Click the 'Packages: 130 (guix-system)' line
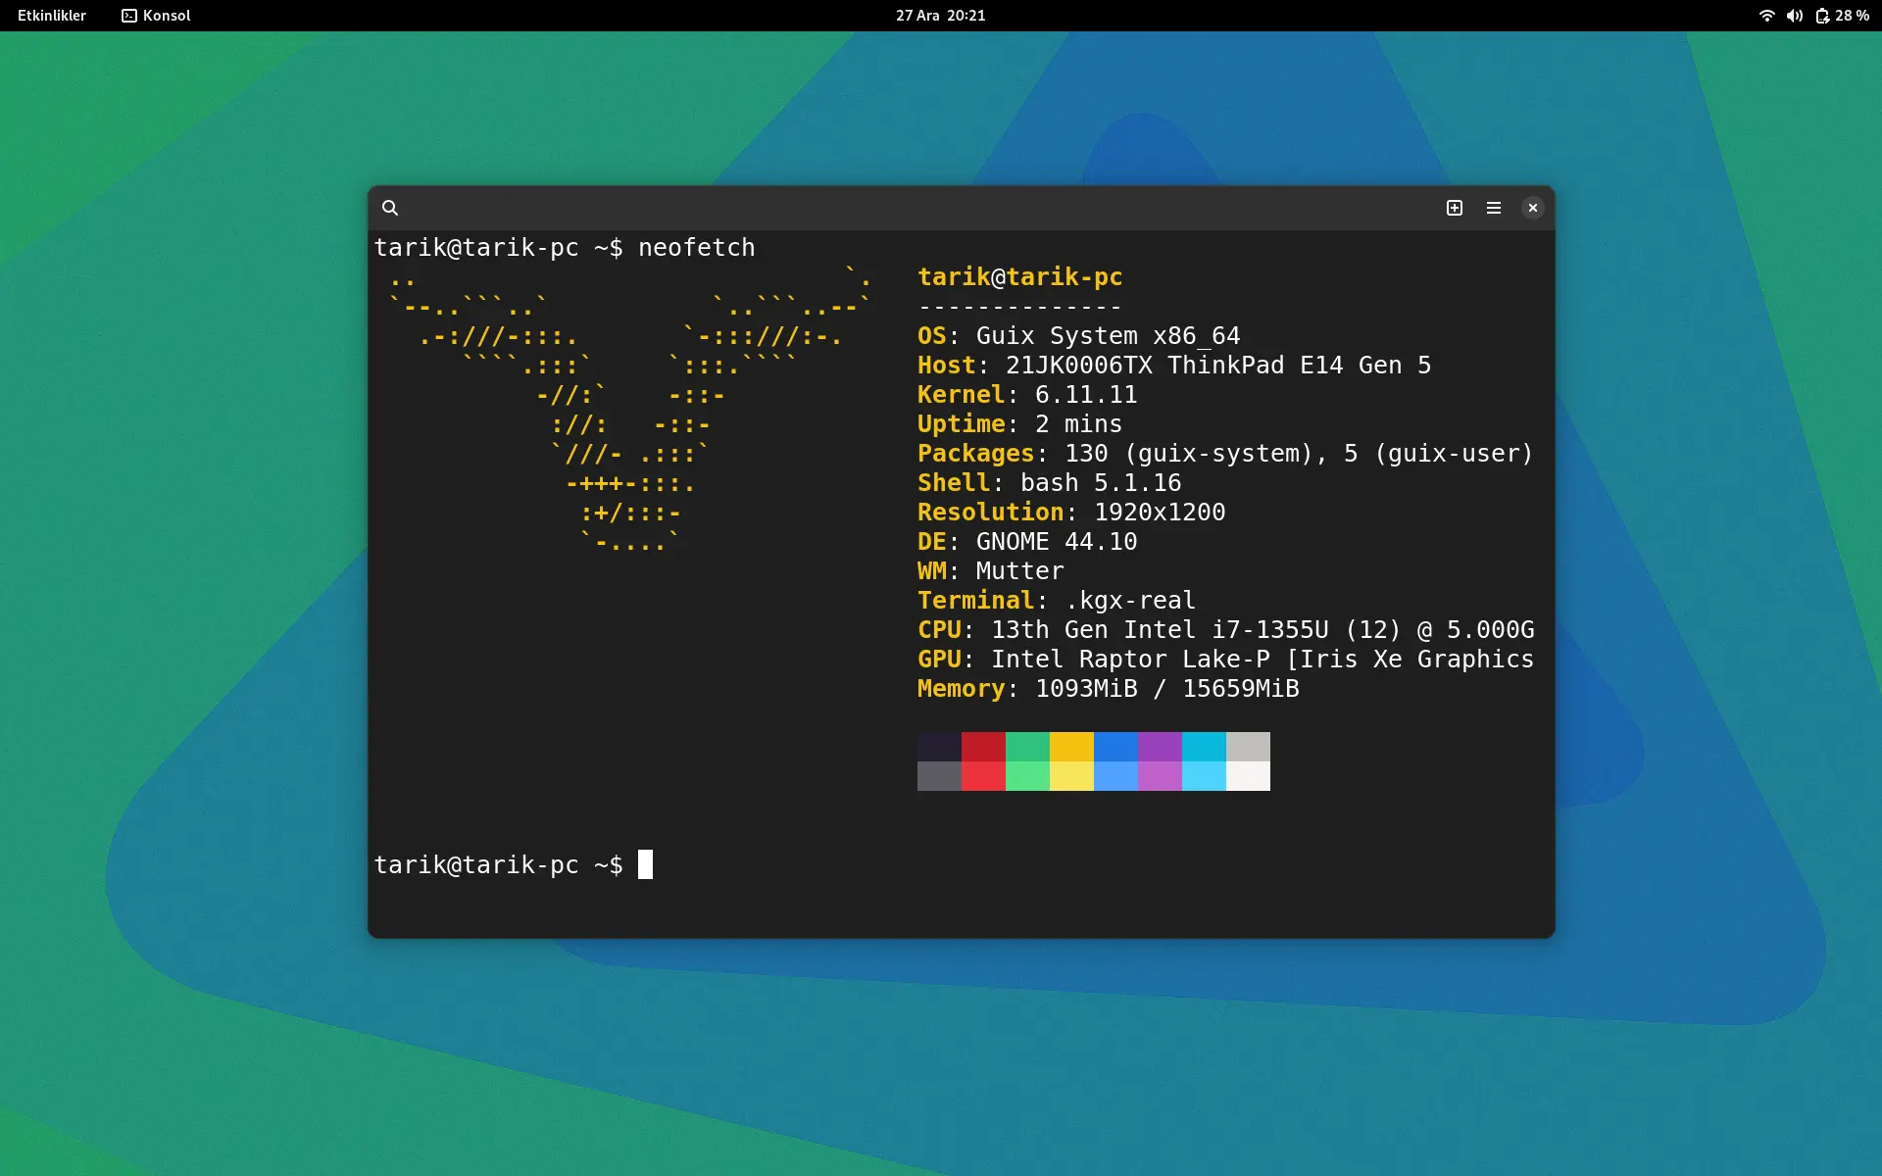 (x=1225, y=454)
